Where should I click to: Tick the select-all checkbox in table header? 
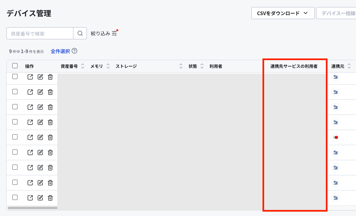[x=15, y=66]
